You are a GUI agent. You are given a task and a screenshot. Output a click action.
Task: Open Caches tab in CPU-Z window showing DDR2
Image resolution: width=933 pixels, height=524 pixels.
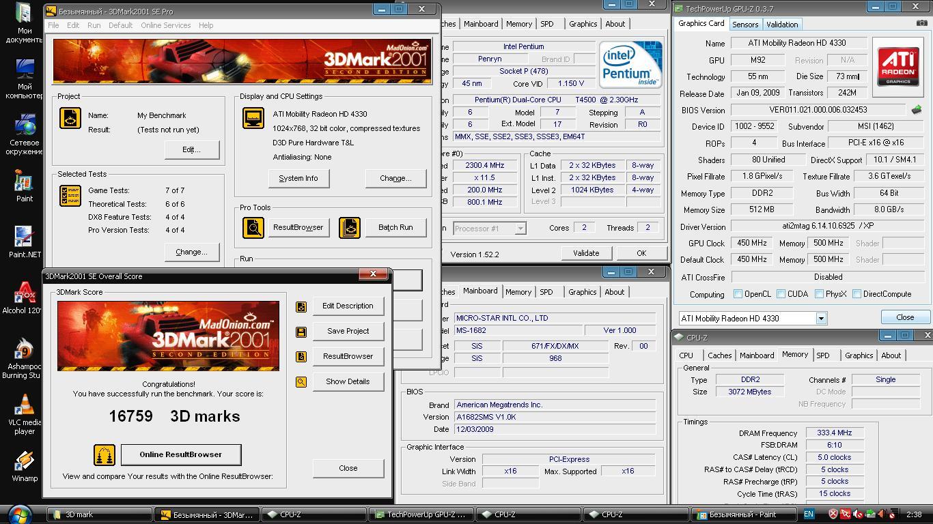click(719, 355)
